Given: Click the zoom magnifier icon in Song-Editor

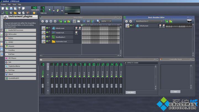Looking at the screenshot, I should pyautogui.click(x=98, y=21).
